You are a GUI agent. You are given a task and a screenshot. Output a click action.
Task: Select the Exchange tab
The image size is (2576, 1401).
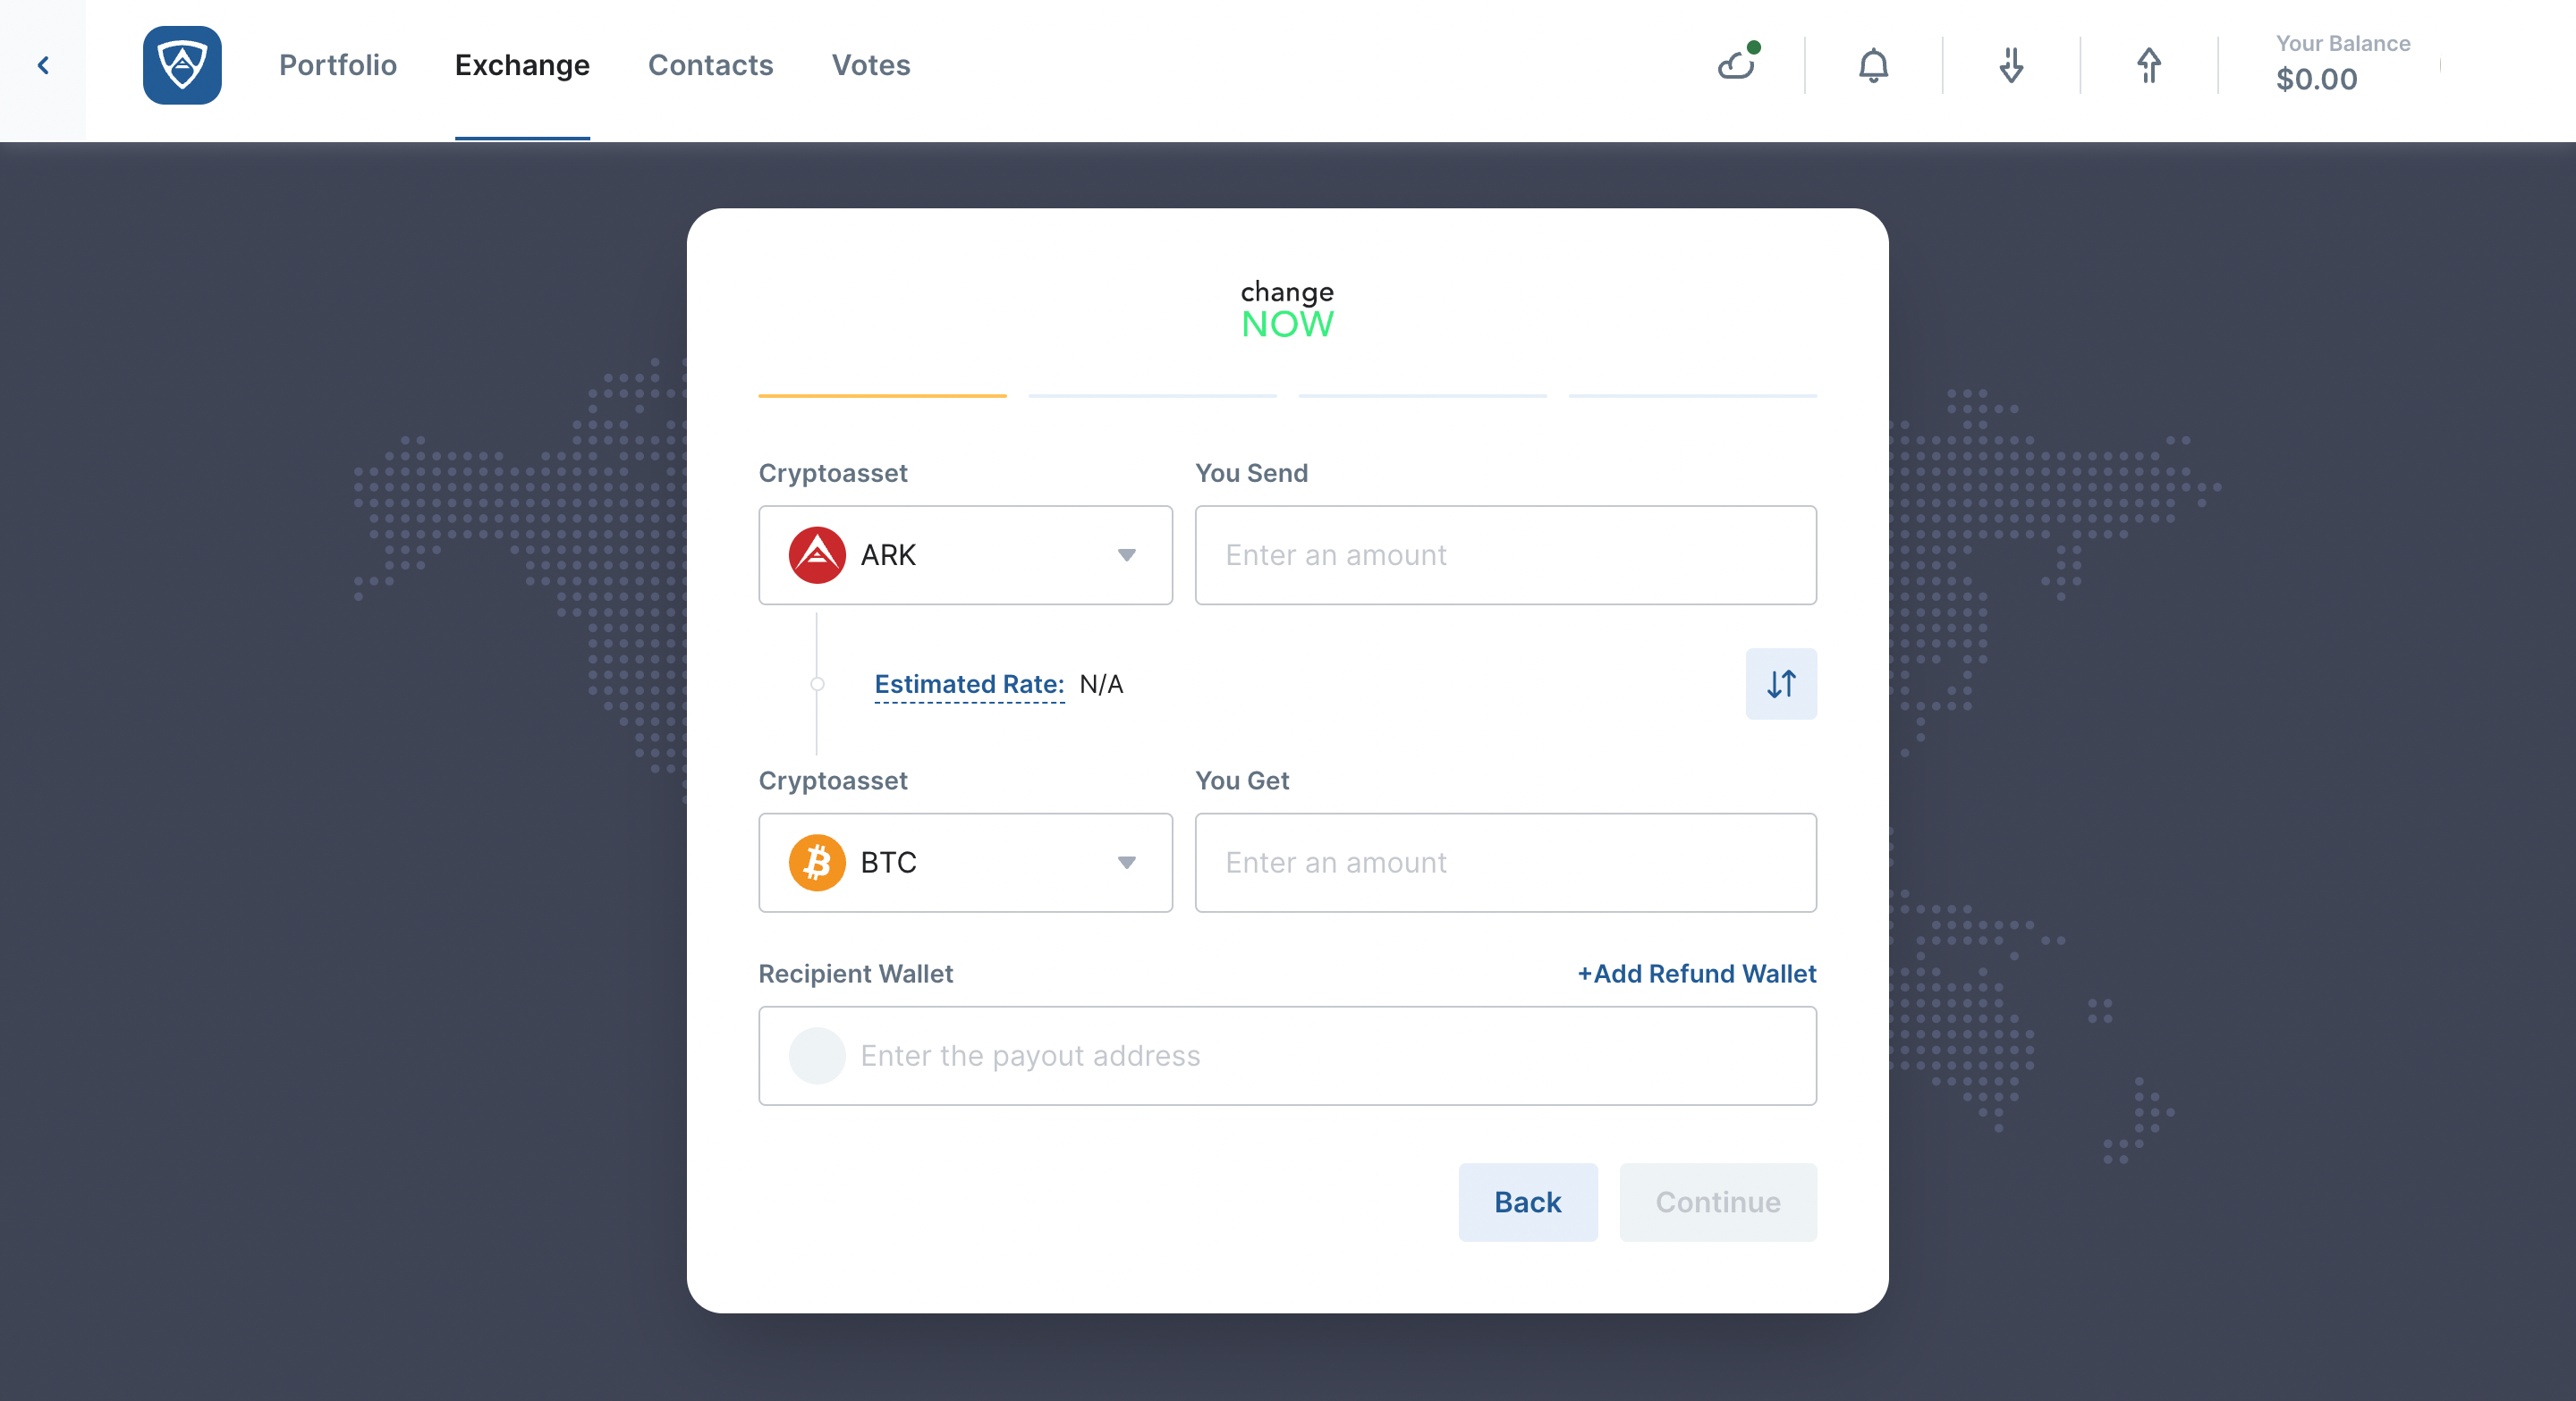521,63
